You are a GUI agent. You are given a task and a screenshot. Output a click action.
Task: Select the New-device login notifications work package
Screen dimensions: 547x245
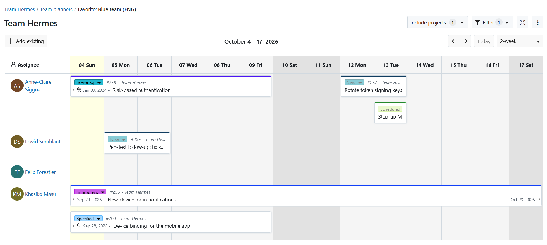306,196
